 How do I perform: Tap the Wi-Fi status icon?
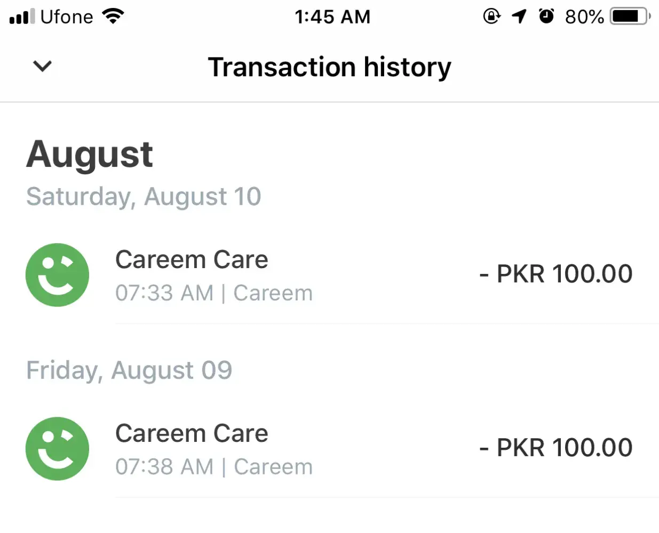pos(113,17)
